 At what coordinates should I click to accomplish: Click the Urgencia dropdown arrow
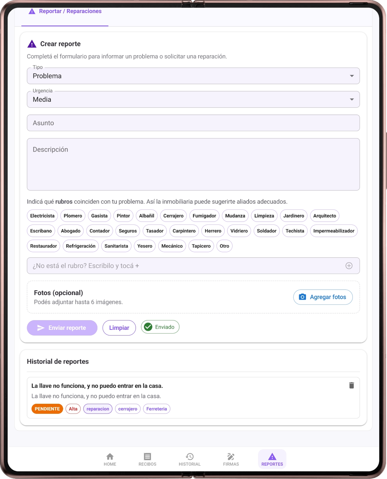click(352, 99)
